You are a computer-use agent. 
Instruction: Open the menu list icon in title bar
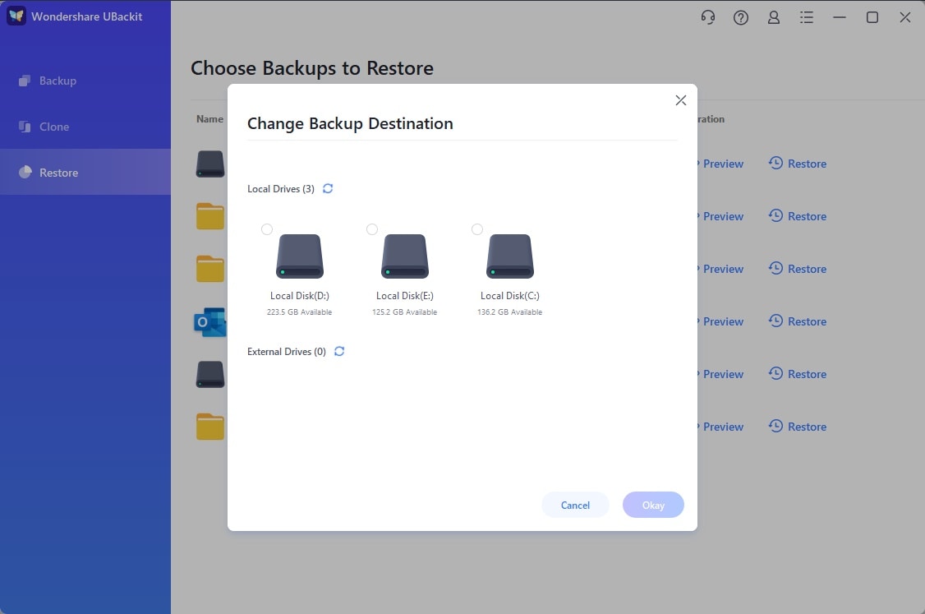tap(807, 17)
